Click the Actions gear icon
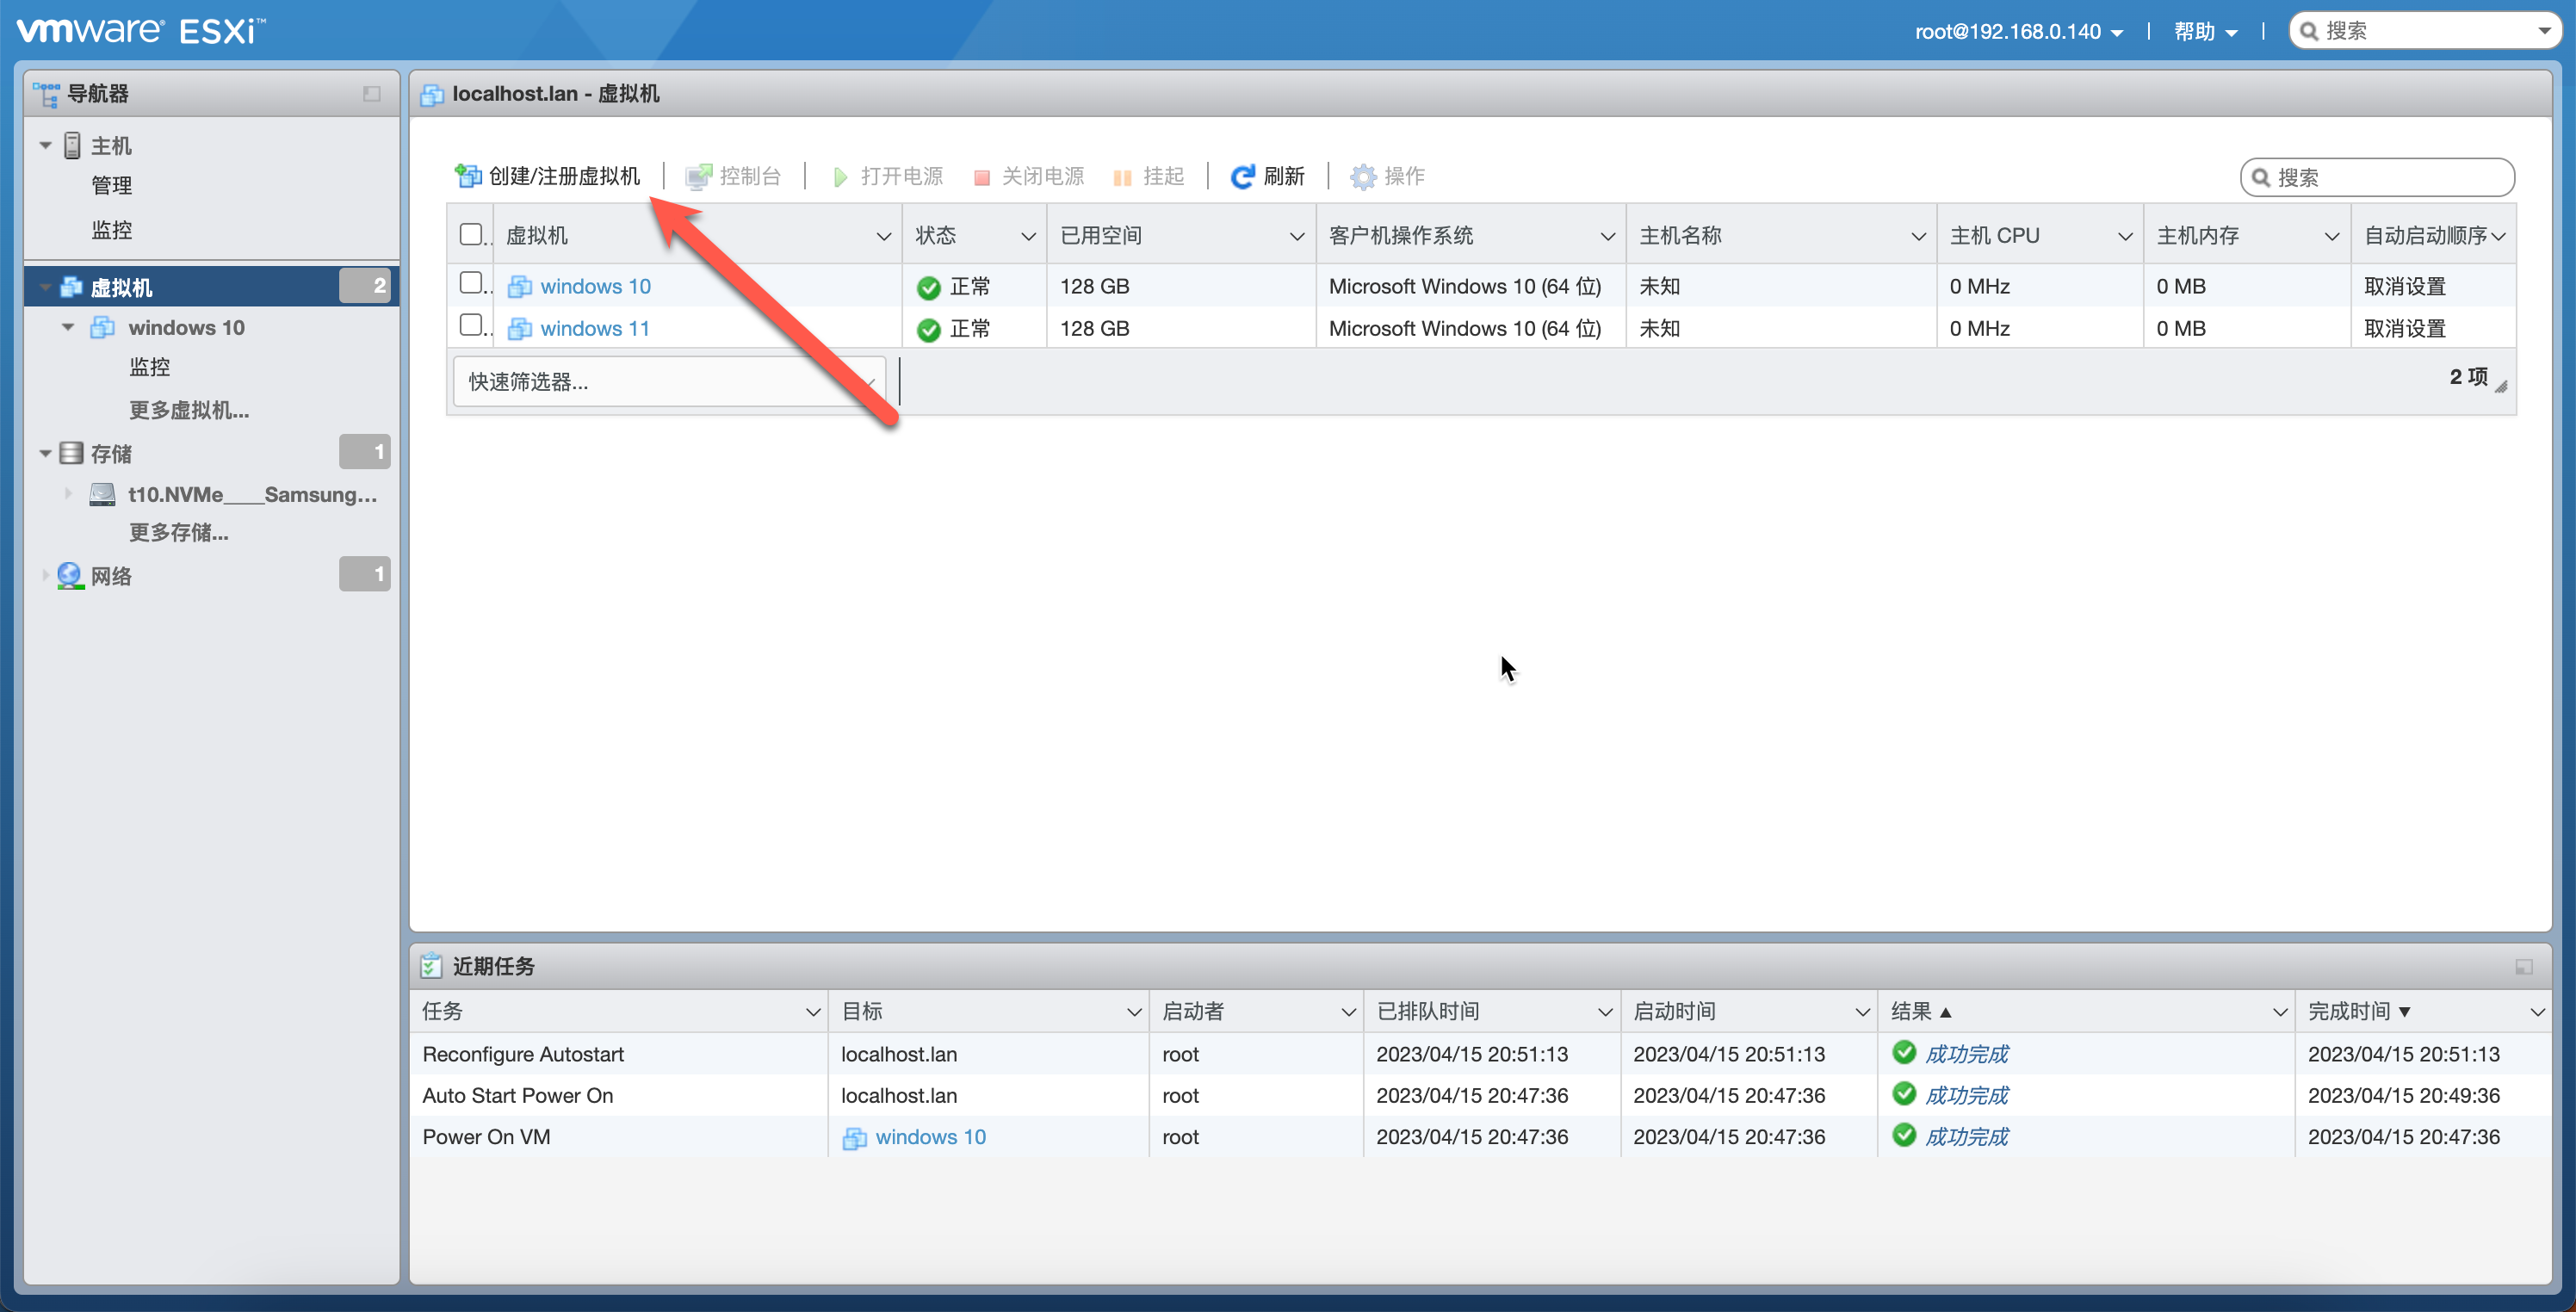 [1362, 177]
